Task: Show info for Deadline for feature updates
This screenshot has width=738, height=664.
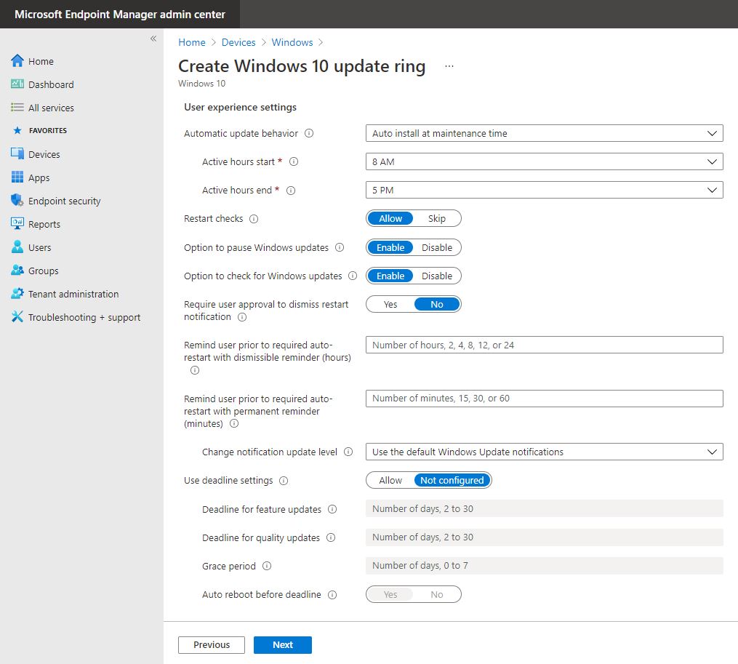Action: tap(332, 509)
